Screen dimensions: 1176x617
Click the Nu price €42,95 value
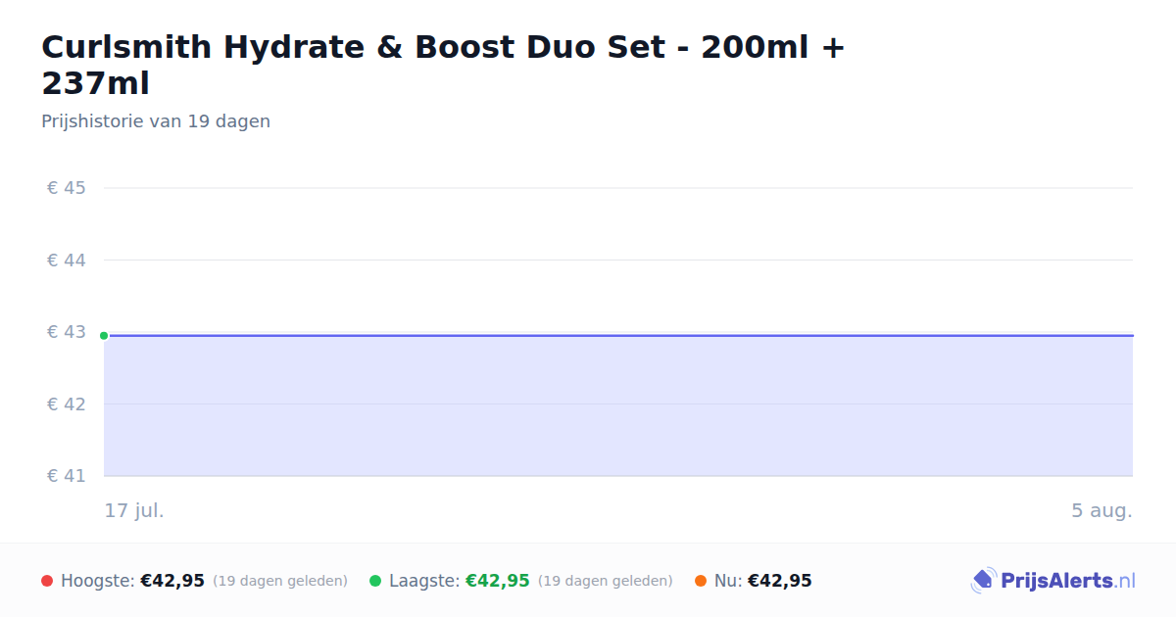pos(780,581)
